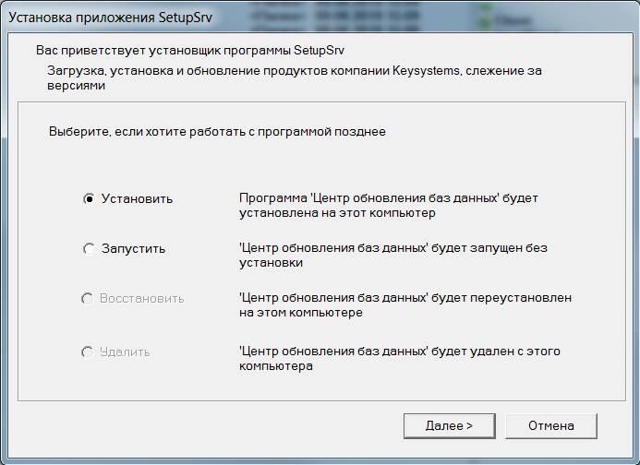Click the "будет переустановлен" description text
Viewport: 640px width, 465px height.
coord(405,305)
